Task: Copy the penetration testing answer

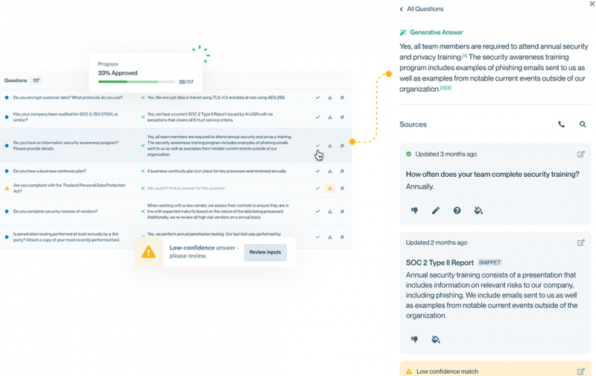Action: pos(342,236)
